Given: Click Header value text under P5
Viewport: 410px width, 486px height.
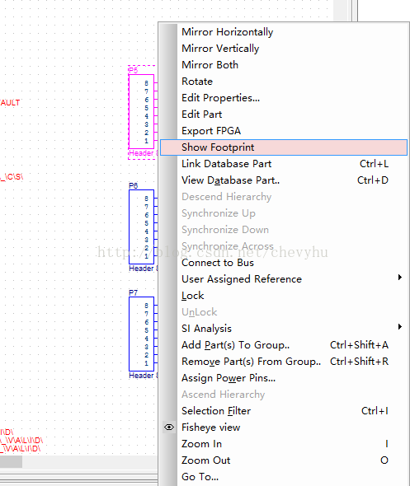Looking at the screenshot, I should (143, 153).
